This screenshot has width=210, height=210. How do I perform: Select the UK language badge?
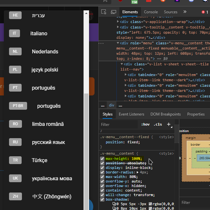pos(15,178)
